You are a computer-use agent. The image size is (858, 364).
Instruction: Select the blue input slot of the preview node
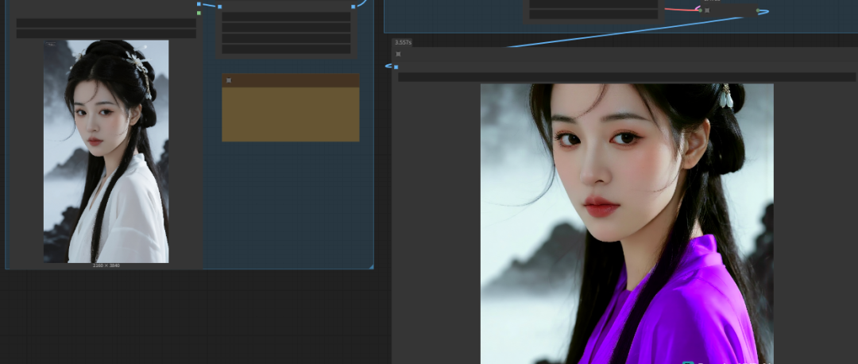pyautogui.click(x=396, y=68)
